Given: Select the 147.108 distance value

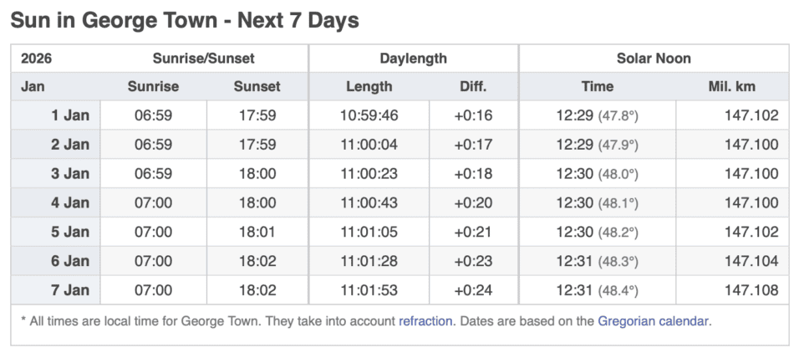Looking at the screenshot, I should pos(751,290).
